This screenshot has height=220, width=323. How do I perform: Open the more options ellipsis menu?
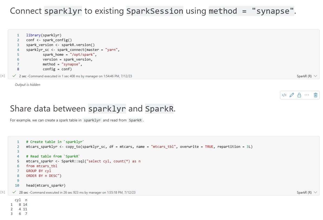click(x=307, y=95)
